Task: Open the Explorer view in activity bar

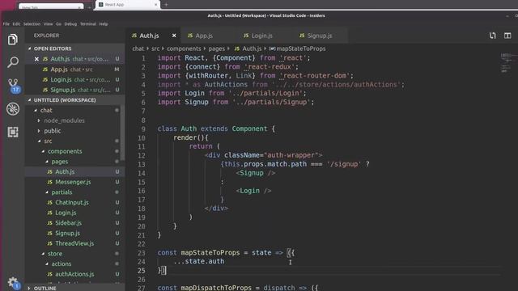Action: pyautogui.click(x=13, y=40)
